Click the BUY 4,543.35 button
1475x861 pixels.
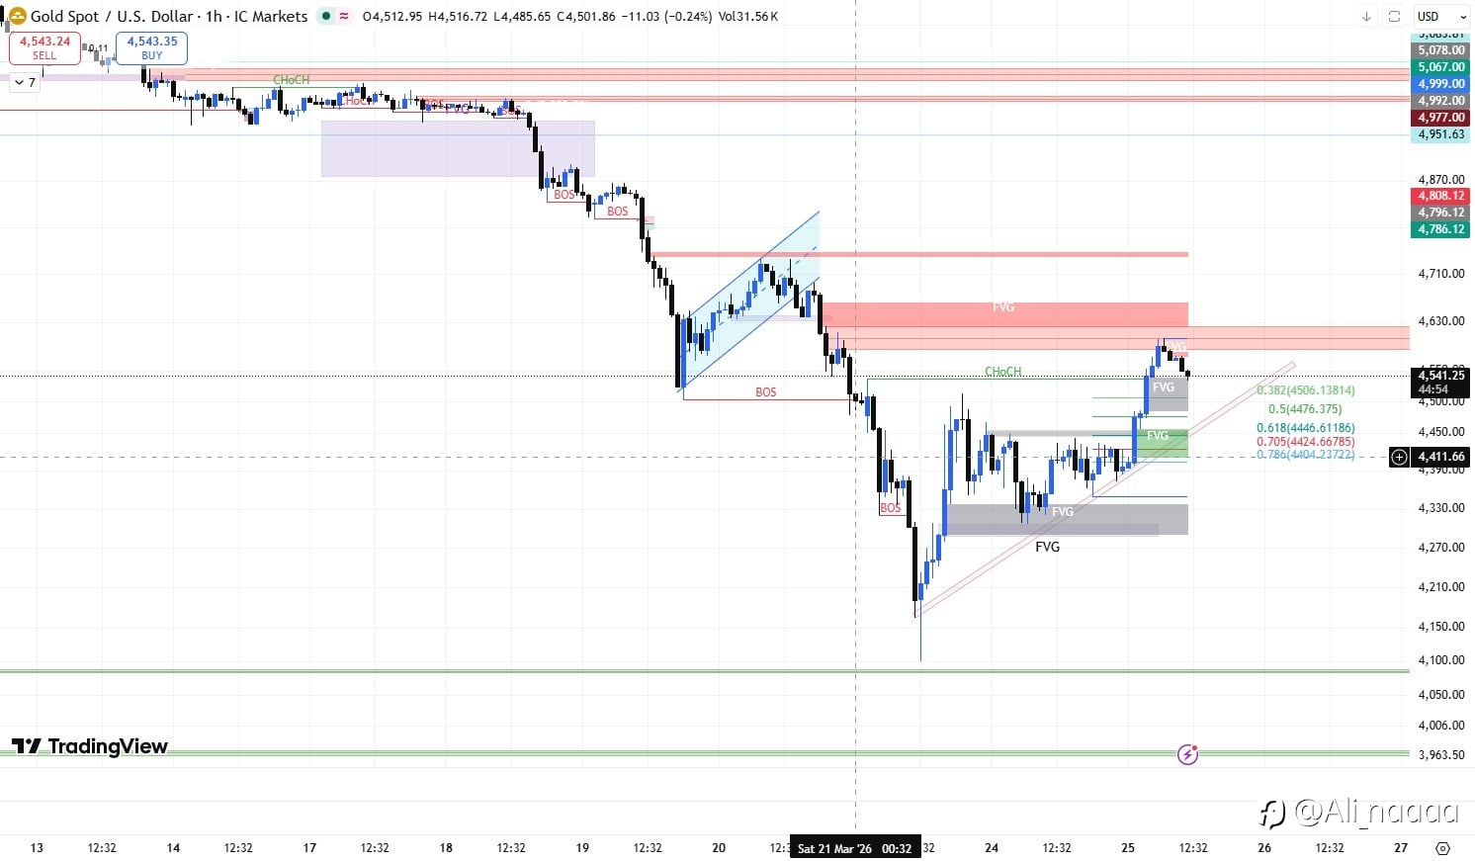point(151,47)
